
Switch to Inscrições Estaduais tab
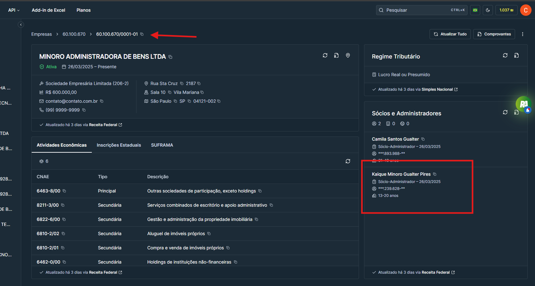point(119,145)
